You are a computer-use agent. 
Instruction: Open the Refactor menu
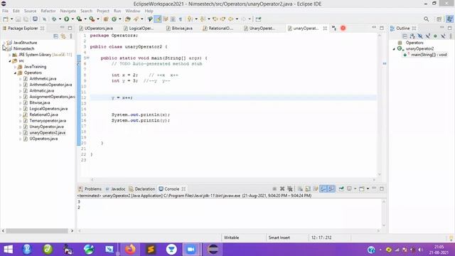point(48,11)
